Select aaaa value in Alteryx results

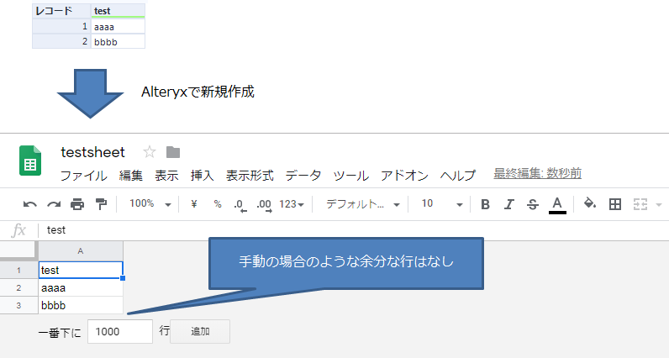pos(118,26)
